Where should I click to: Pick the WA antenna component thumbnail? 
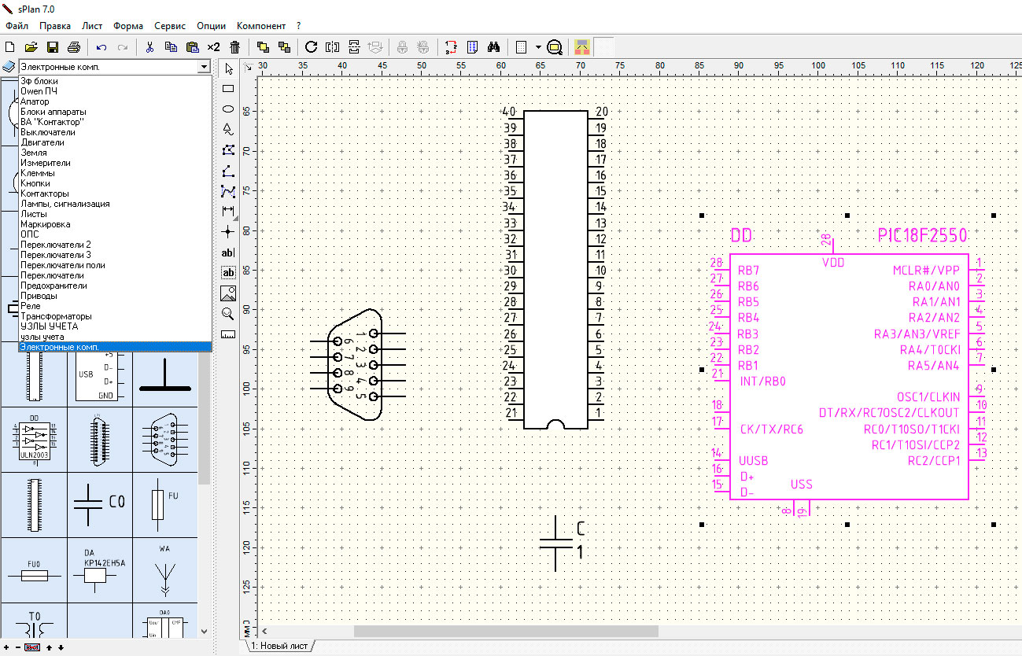click(x=164, y=569)
